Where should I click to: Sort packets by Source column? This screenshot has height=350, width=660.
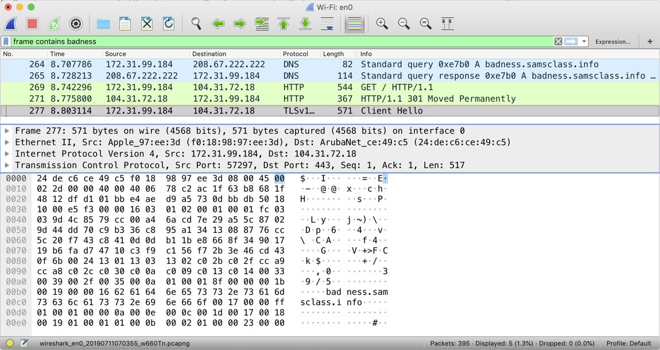point(115,54)
